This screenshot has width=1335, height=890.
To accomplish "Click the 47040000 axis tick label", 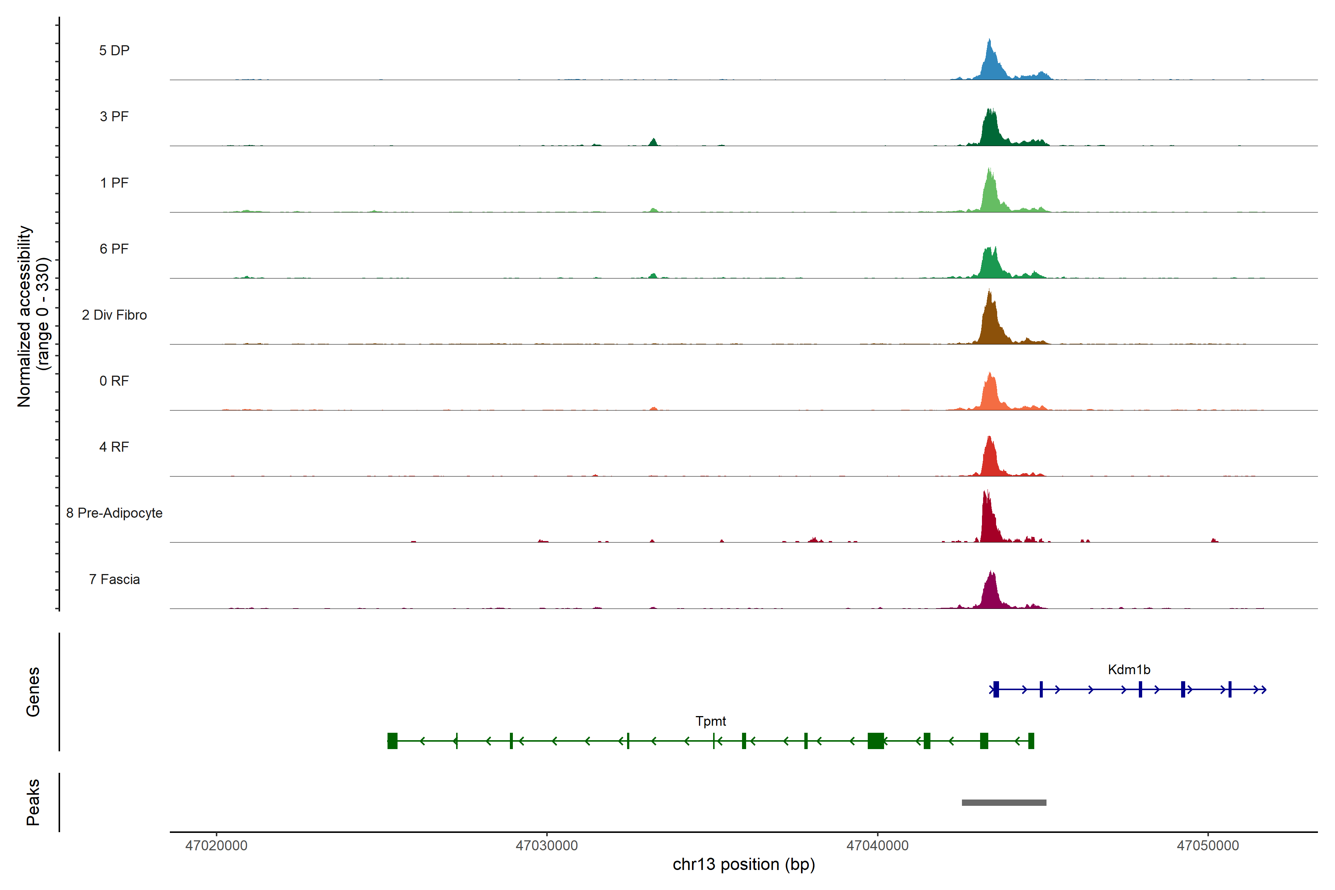I will [x=877, y=845].
